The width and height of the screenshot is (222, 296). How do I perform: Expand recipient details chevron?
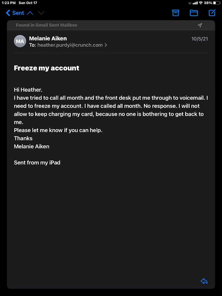[106, 45]
